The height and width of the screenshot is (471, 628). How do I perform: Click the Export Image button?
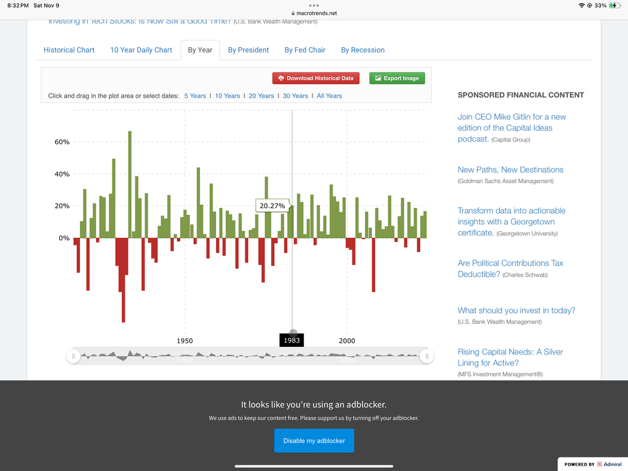[397, 78]
